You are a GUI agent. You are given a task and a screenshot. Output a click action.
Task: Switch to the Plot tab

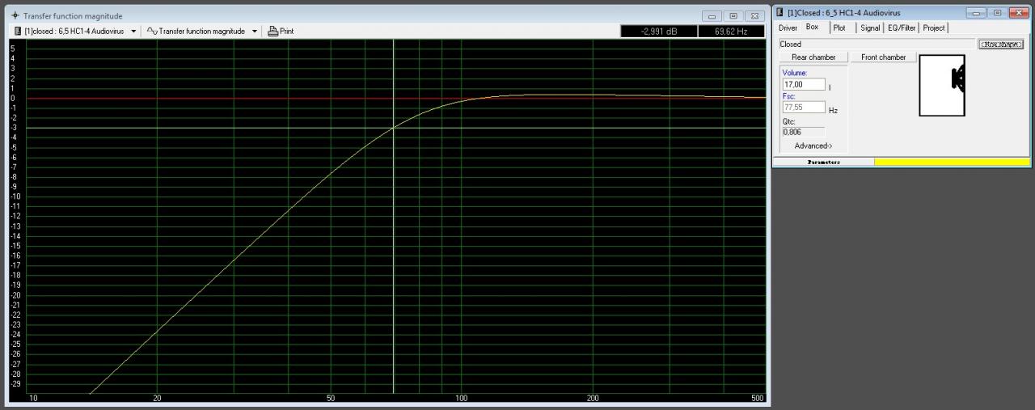839,28
